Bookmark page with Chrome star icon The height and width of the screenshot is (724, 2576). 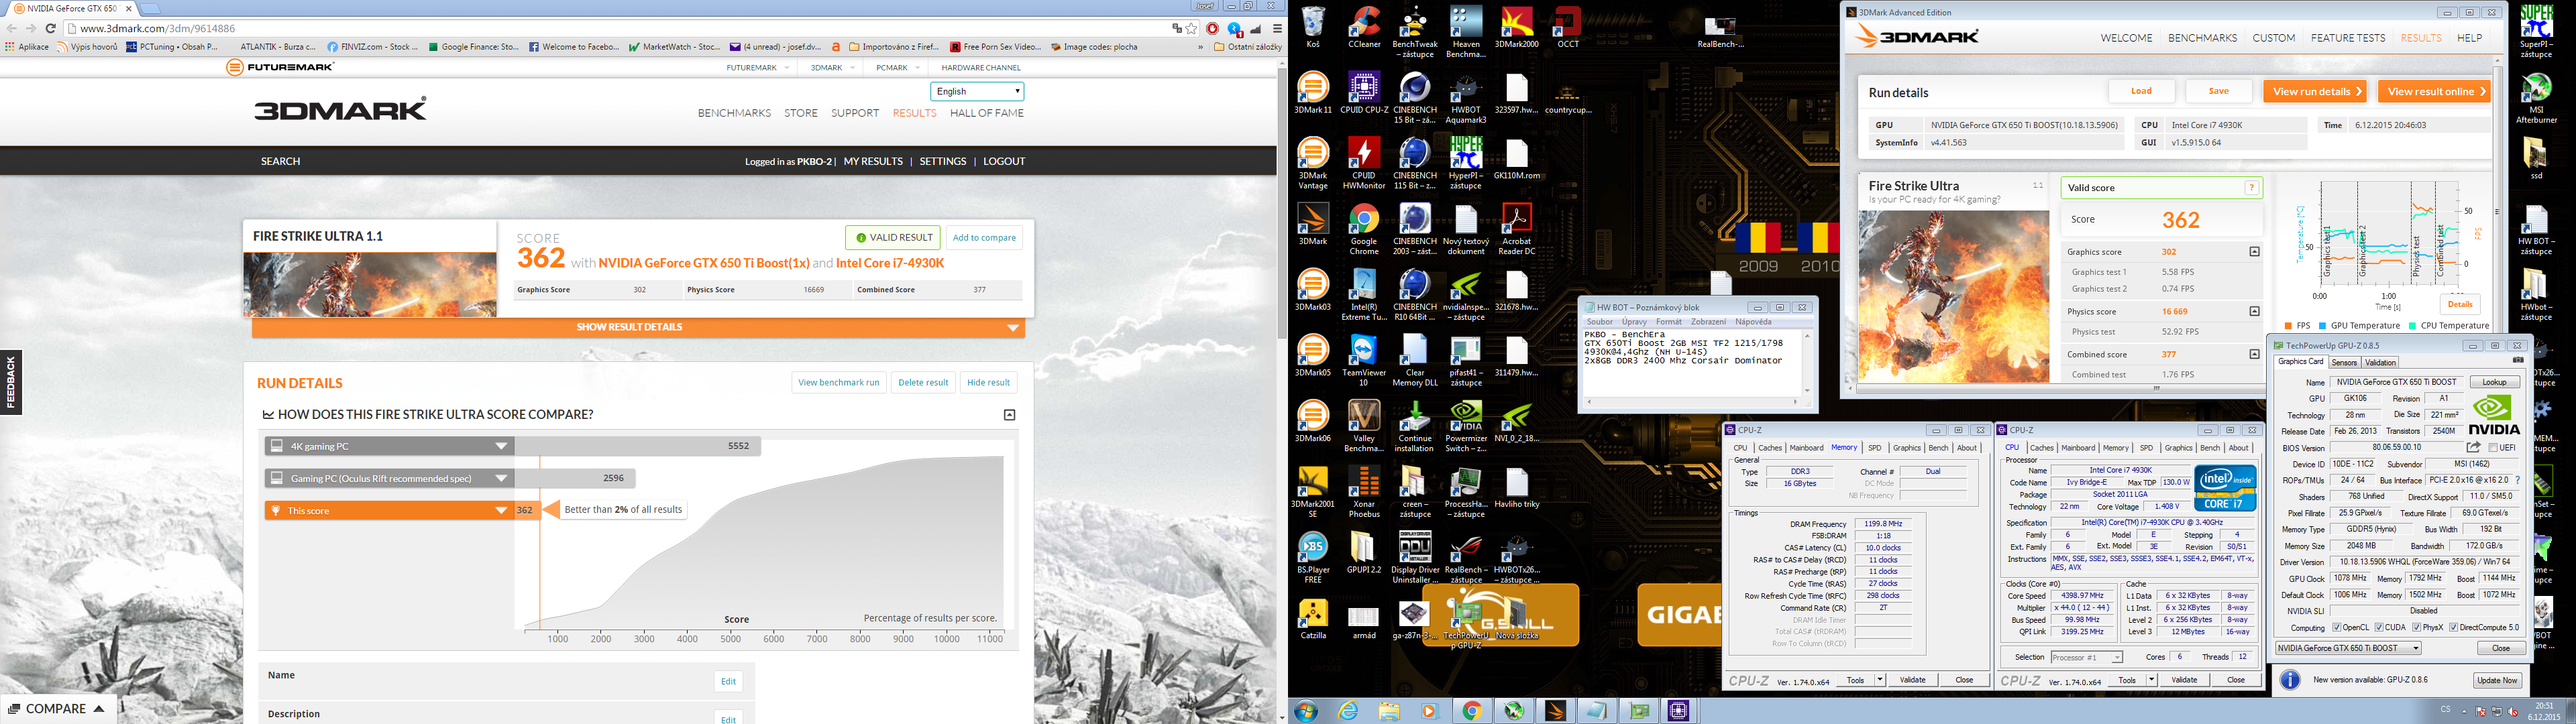[1191, 29]
